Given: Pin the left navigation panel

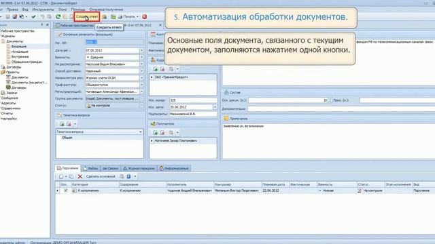Looking at the screenshot, I should 42,25.
